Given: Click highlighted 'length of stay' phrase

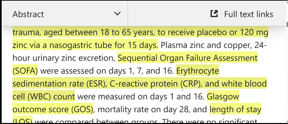Looking at the screenshot, I should coord(235,109).
